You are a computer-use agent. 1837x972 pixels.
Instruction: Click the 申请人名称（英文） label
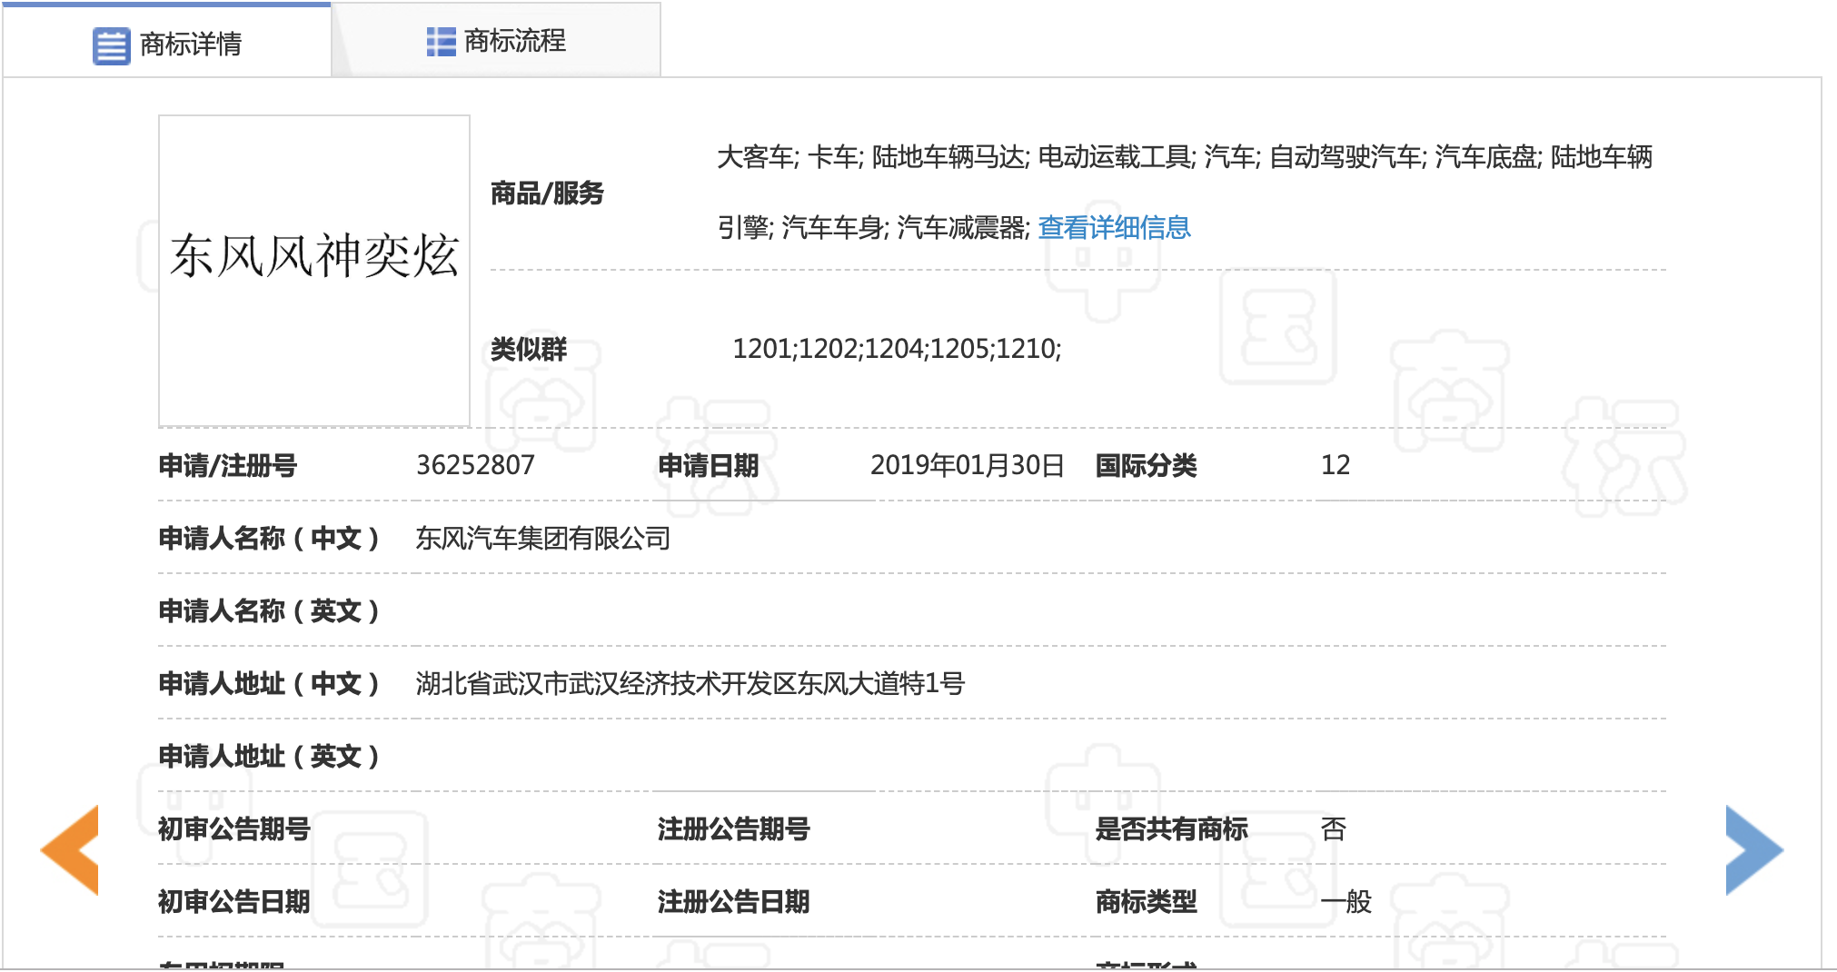[269, 611]
